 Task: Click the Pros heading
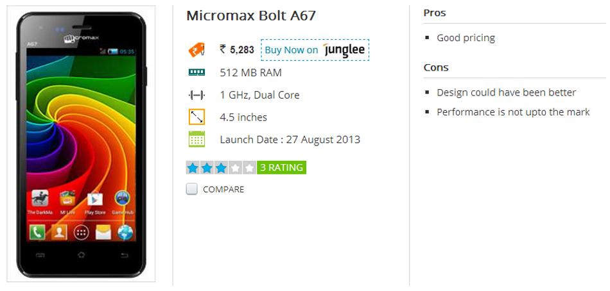click(435, 13)
